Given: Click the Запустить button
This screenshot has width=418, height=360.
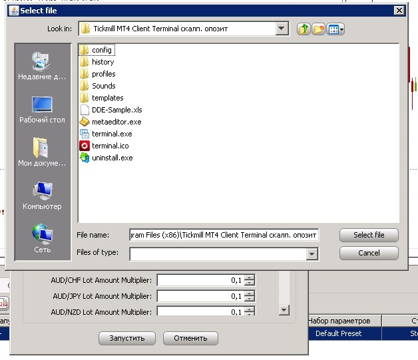Looking at the screenshot, I should [x=127, y=338].
